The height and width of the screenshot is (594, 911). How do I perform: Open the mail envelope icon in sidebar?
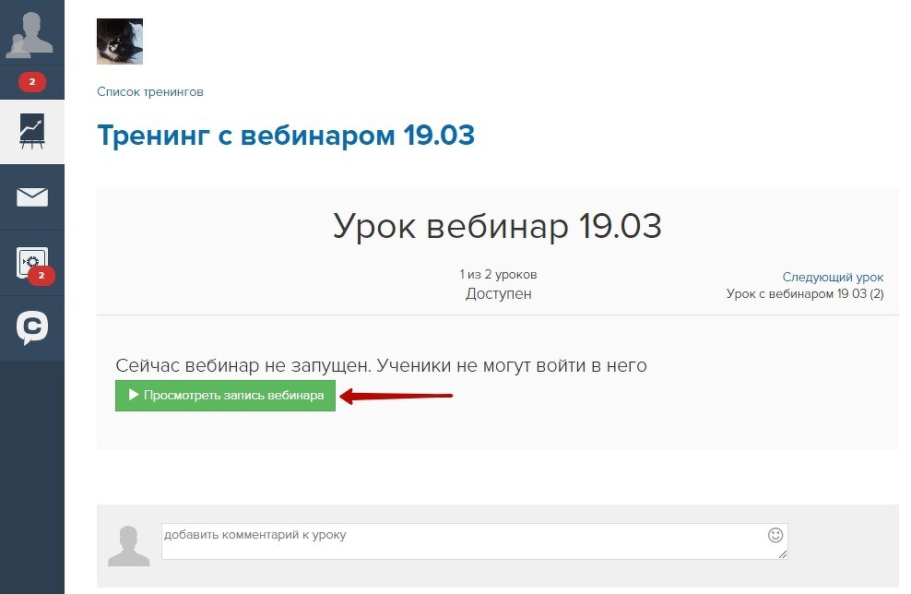coord(32,197)
